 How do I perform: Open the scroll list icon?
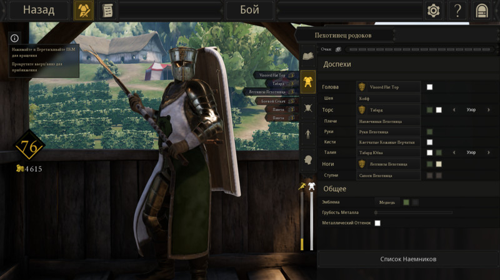(107, 11)
